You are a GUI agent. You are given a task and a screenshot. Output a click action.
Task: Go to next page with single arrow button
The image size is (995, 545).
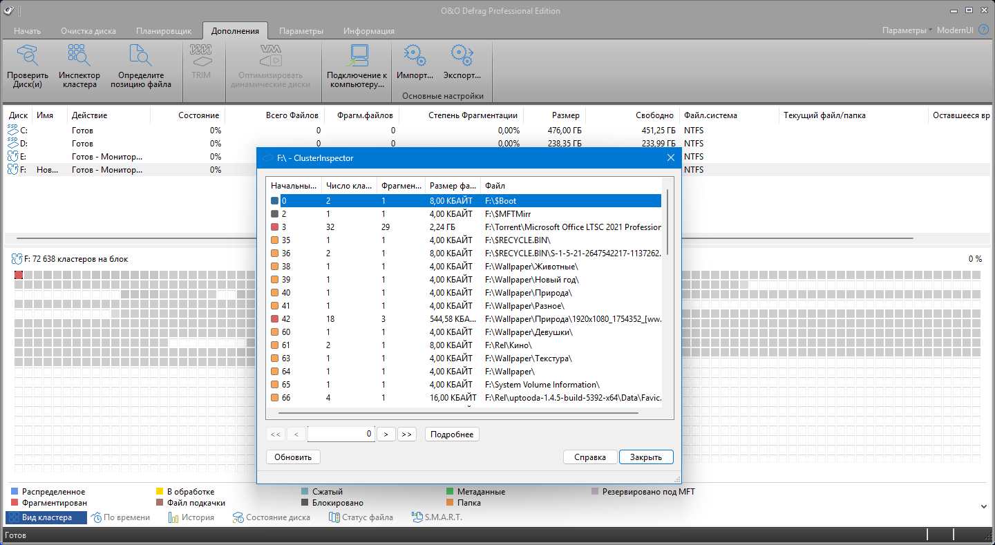click(386, 434)
